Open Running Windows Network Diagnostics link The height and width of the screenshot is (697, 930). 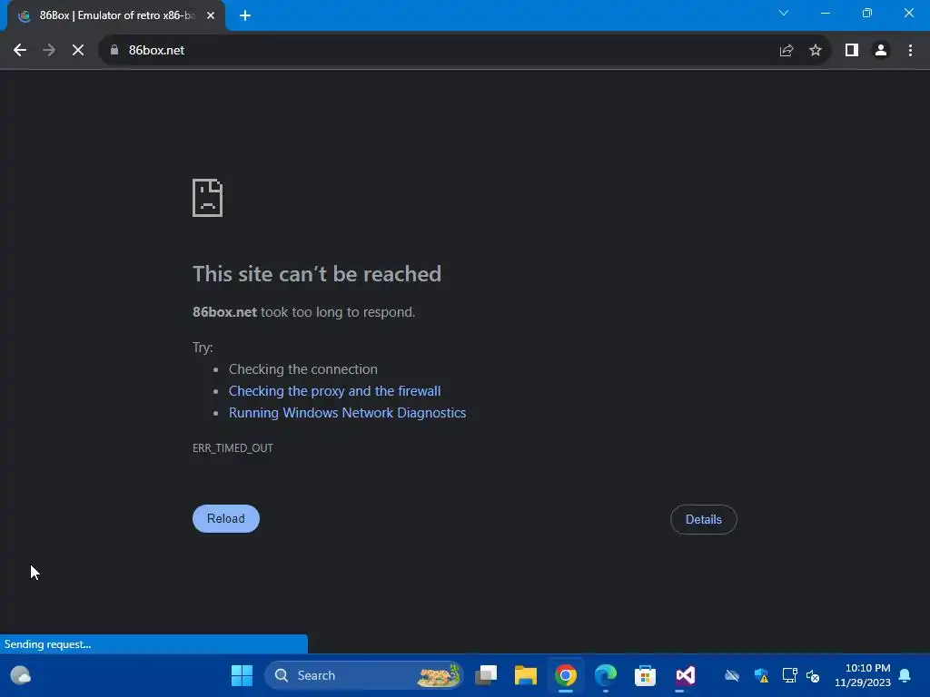[x=348, y=413]
